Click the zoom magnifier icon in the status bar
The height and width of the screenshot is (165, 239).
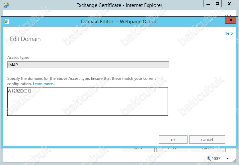[x=208, y=158]
